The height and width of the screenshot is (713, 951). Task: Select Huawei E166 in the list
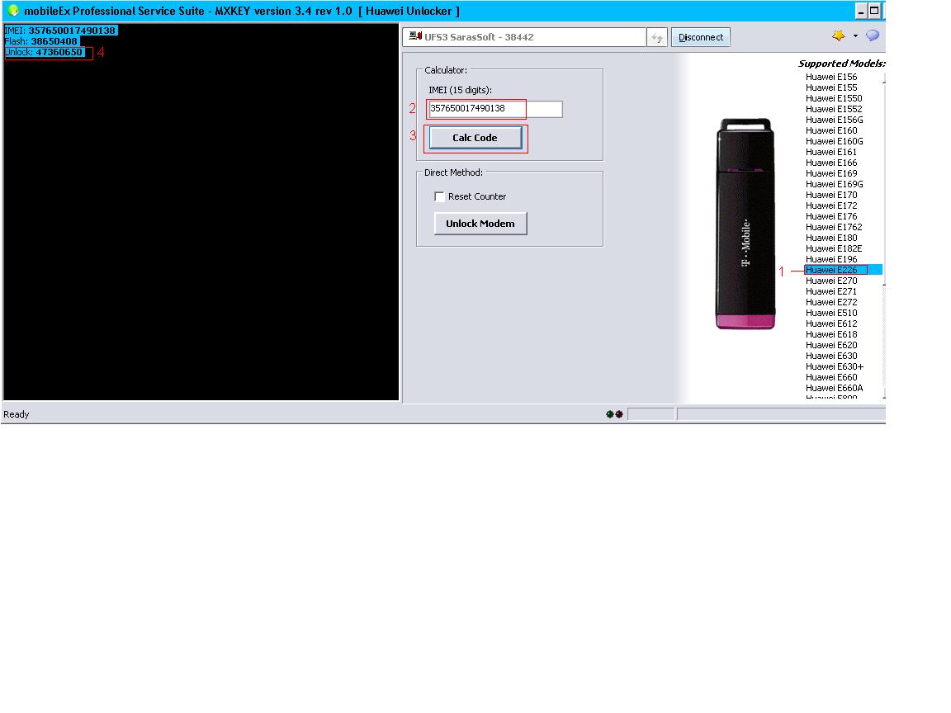(x=831, y=163)
